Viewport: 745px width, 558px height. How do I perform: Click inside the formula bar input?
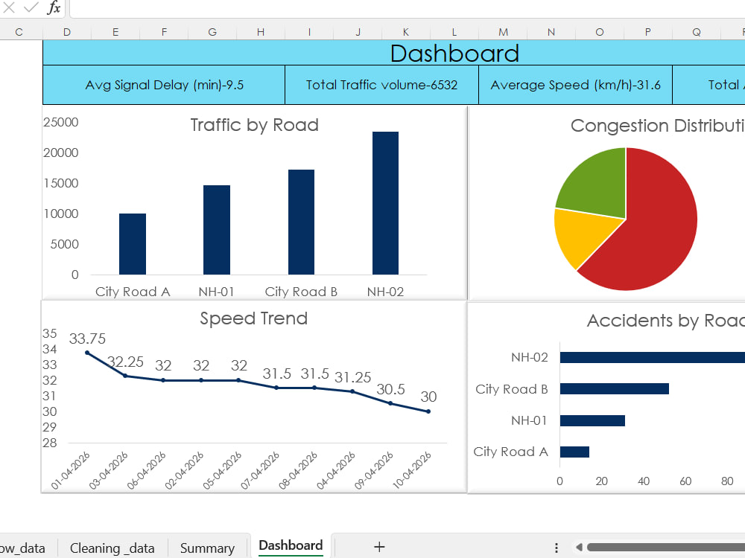[408, 8]
